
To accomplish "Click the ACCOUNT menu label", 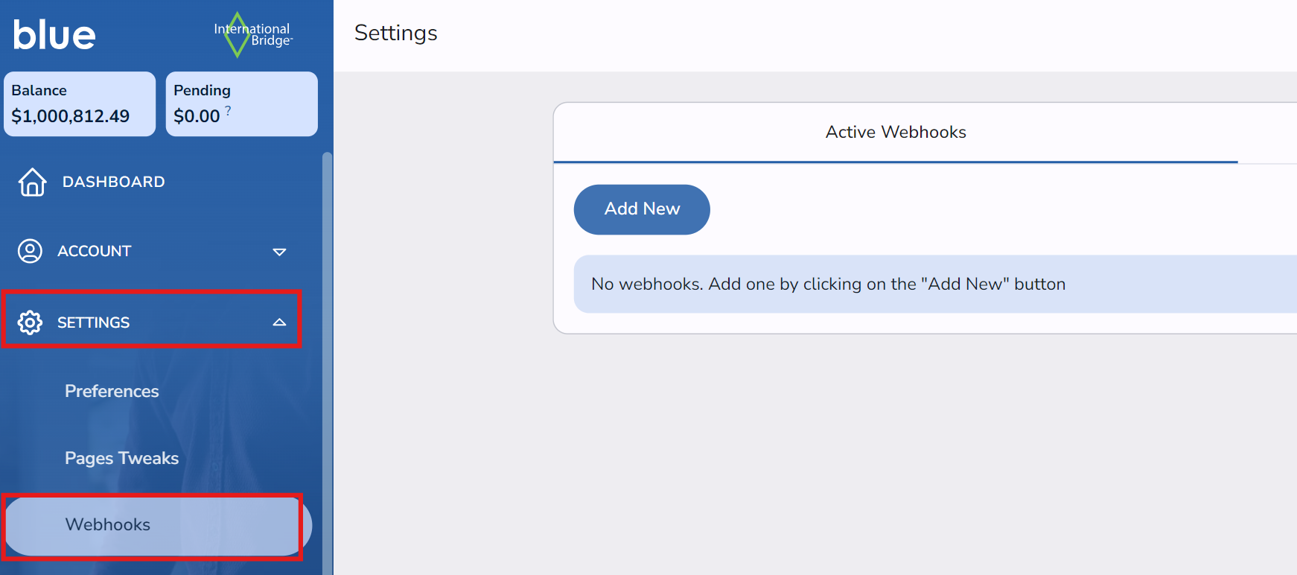I will 94,251.
